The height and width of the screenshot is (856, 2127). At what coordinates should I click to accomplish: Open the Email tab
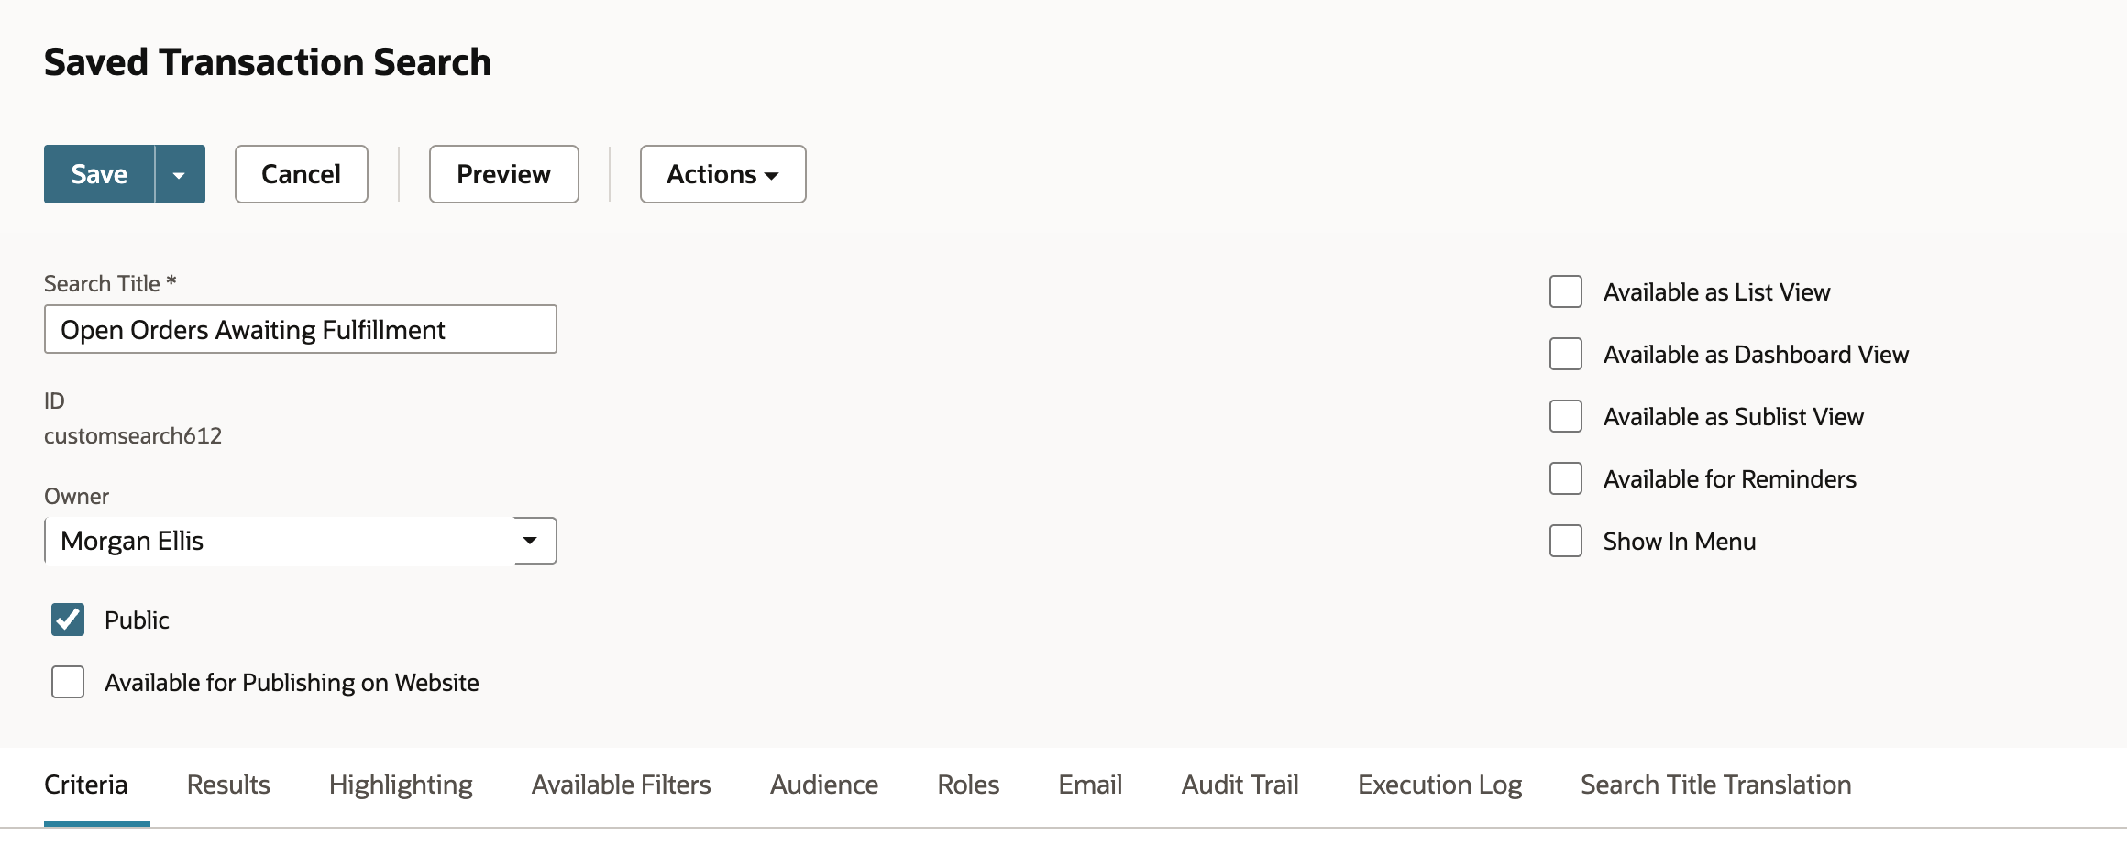[1090, 785]
